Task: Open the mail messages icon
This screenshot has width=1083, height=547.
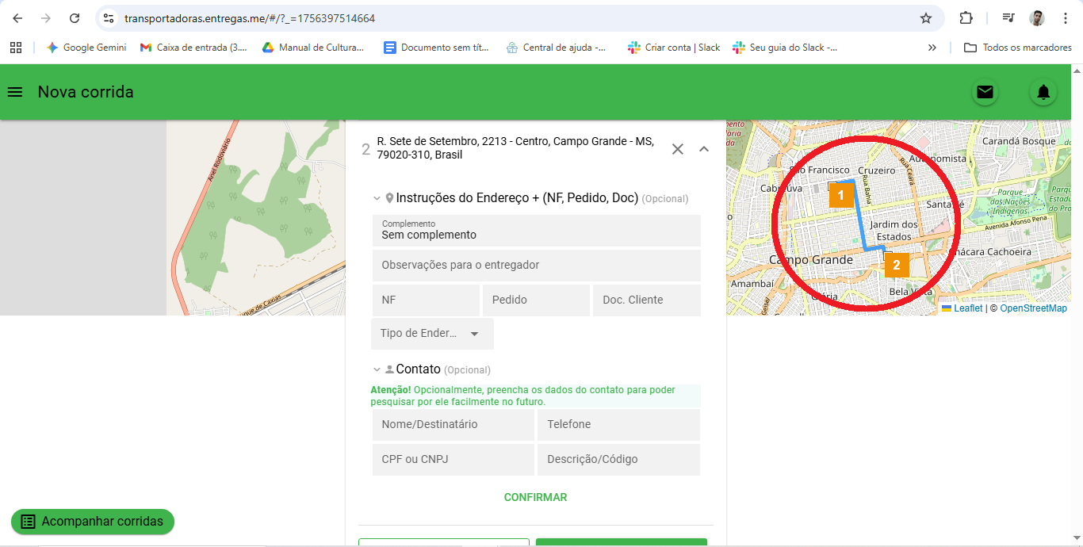Action: click(x=985, y=92)
